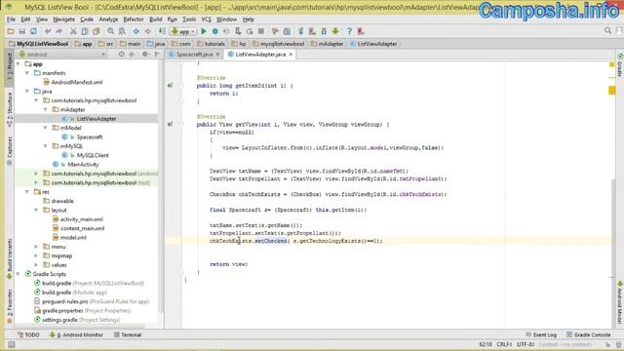Click the editor inspection status indicator square

coord(612,64)
